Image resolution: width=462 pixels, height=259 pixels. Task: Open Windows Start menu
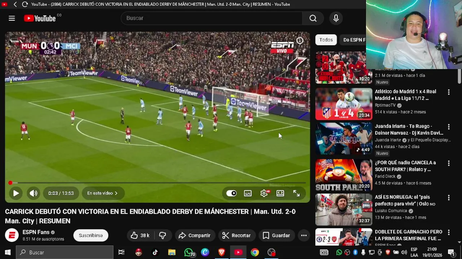(x=8, y=253)
